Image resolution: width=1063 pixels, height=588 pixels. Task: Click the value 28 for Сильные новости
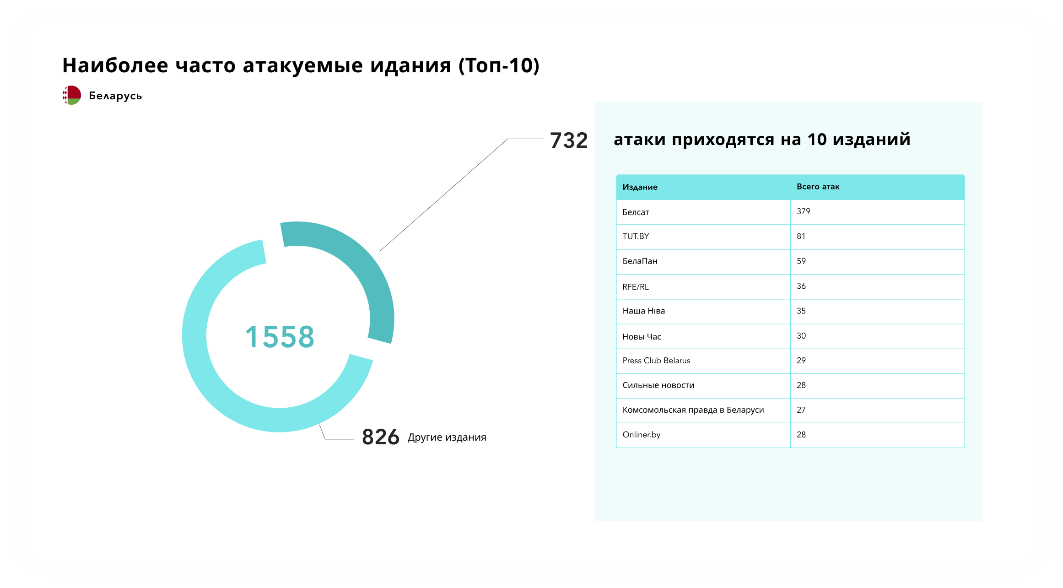[801, 385]
